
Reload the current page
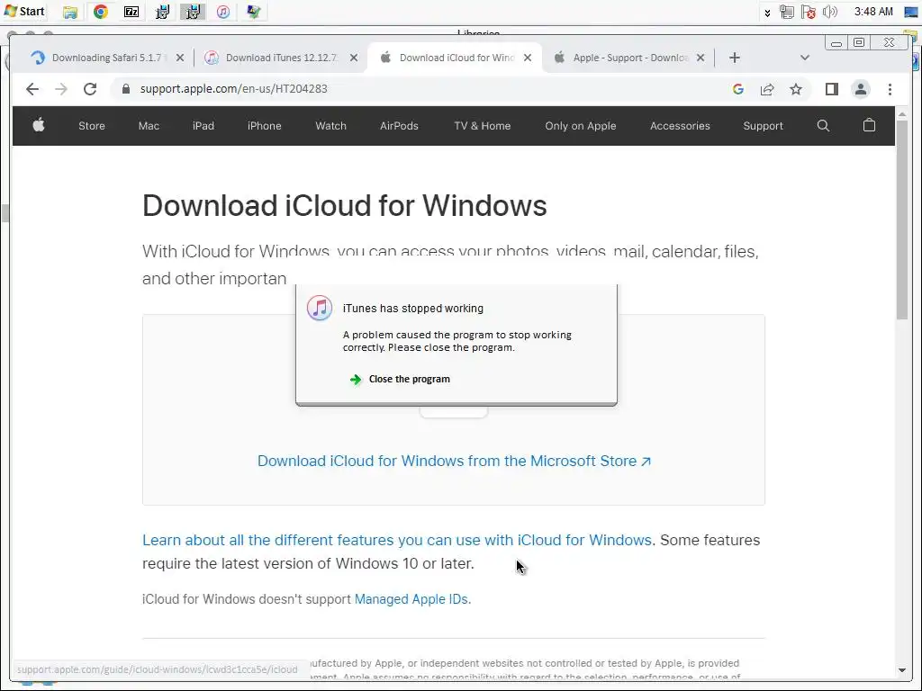pos(90,89)
